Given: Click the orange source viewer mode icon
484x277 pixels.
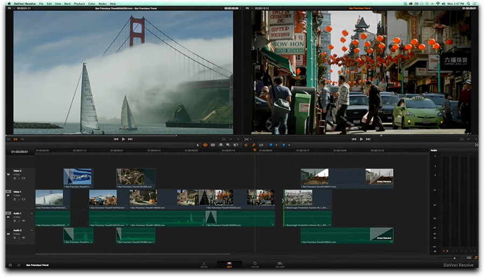Looking at the screenshot, I should 16,139.
